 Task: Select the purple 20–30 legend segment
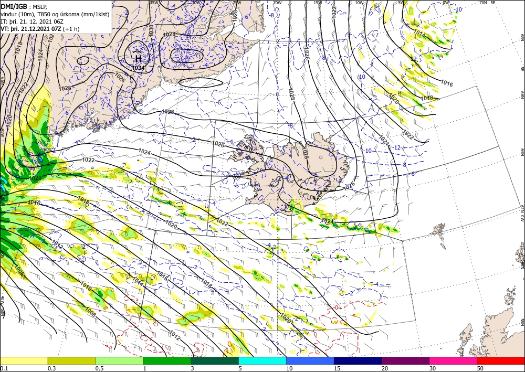coord(405,360)
